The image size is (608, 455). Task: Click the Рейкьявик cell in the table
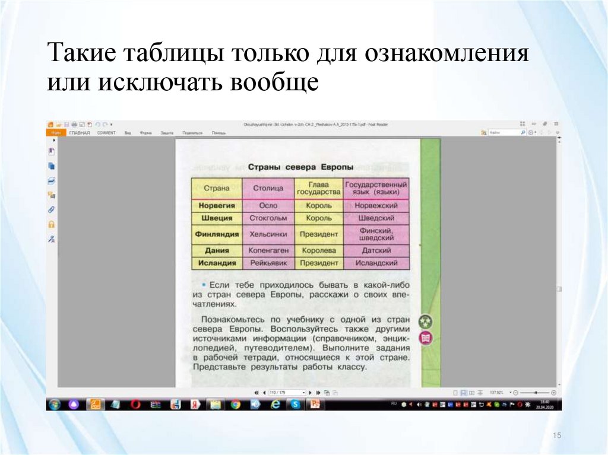268,263
